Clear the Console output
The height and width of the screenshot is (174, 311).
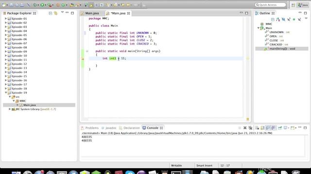257,128
